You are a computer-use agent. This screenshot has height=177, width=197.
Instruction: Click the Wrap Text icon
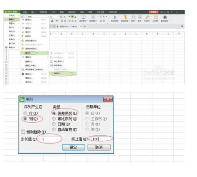(93, 17)
